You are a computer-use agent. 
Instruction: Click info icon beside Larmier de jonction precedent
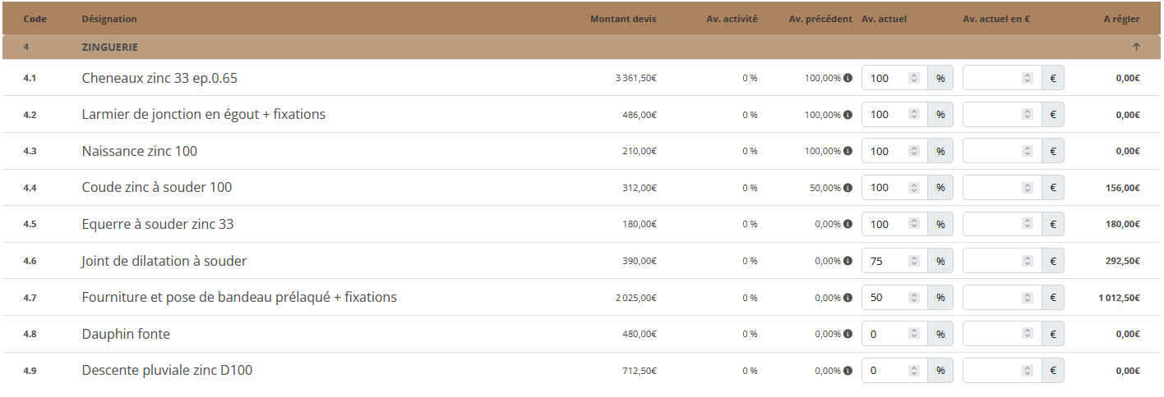848,115
